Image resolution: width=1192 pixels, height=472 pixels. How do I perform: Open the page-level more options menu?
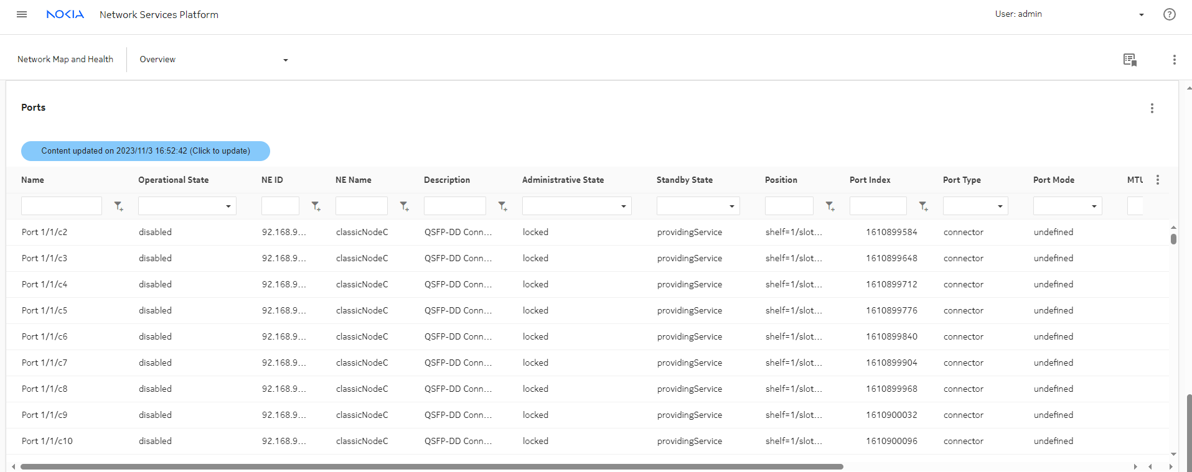pos(1174,60)
